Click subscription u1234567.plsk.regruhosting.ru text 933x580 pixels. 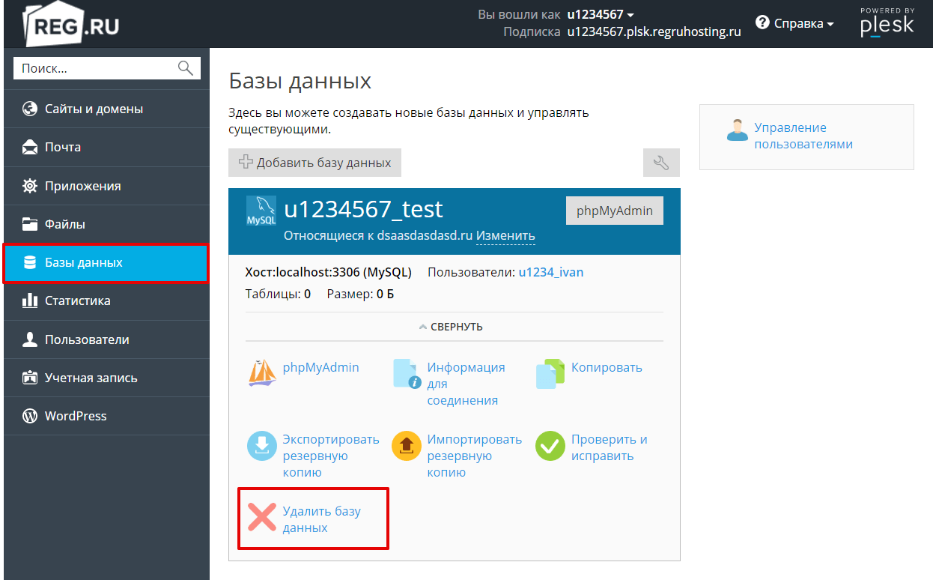click(x=654, y=31)
